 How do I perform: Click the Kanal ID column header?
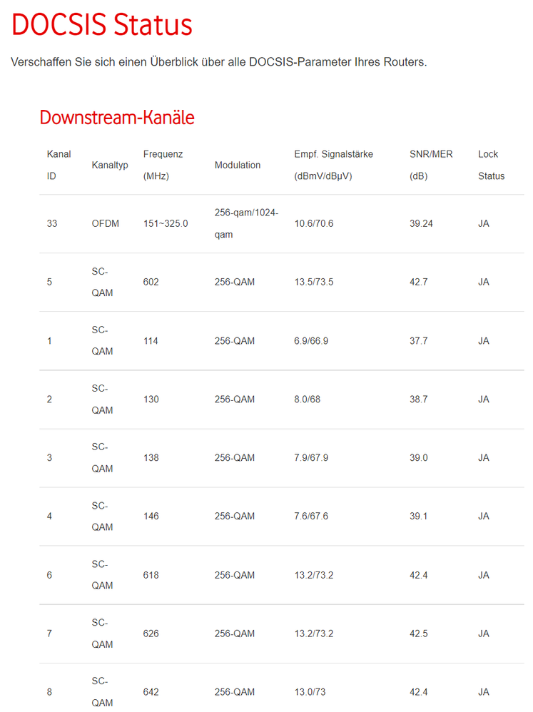point(59,165)
